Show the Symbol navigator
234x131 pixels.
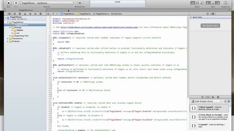click(15, 14)
